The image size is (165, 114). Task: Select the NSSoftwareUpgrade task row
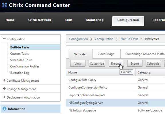coord(115,110)
